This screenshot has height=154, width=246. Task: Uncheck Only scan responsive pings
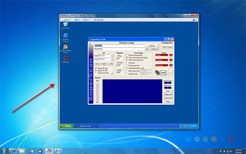[x=127, y=58]
